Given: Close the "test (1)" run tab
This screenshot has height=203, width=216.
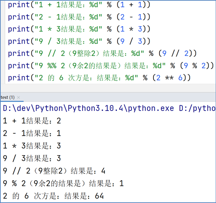Looking at the screenshot, I should pos(18,97).
